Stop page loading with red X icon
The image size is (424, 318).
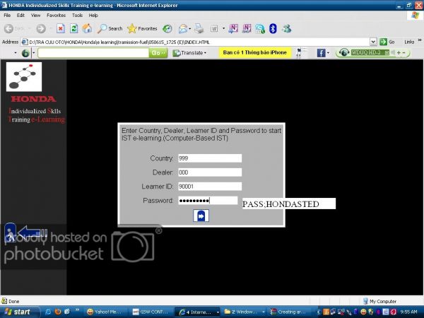pos(61,28)
